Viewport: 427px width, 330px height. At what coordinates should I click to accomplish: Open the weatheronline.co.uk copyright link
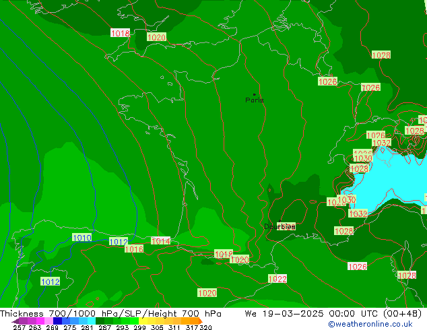370,324
